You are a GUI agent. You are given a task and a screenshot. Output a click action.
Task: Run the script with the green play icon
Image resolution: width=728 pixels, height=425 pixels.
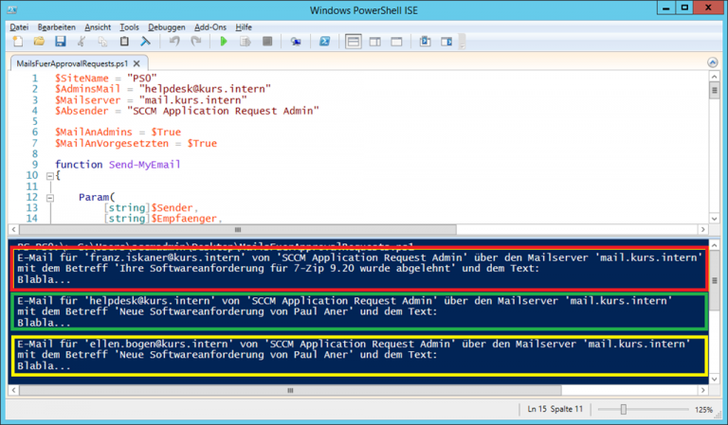[x=224, y=42]
